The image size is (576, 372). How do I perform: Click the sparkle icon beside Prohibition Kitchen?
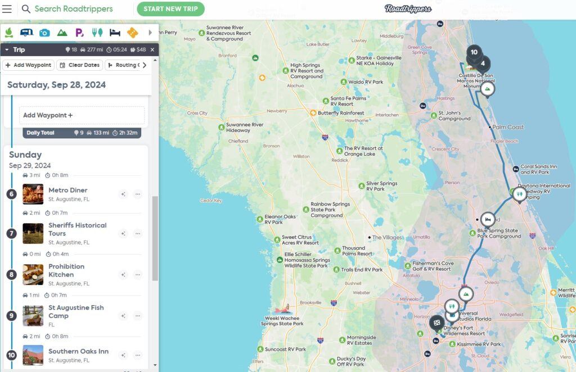tap(123, 275)
